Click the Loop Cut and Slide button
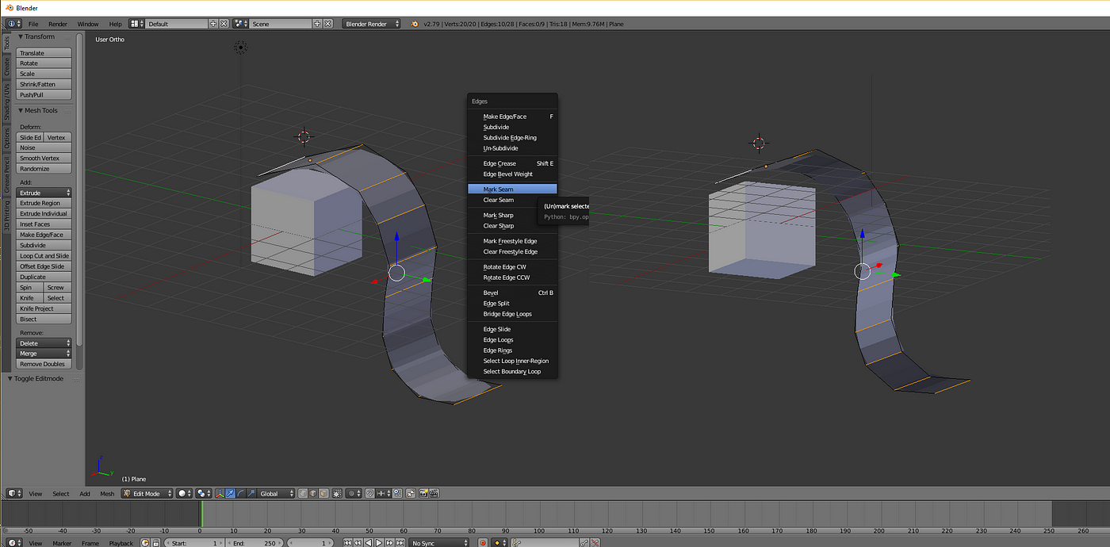 coord(44,256)
